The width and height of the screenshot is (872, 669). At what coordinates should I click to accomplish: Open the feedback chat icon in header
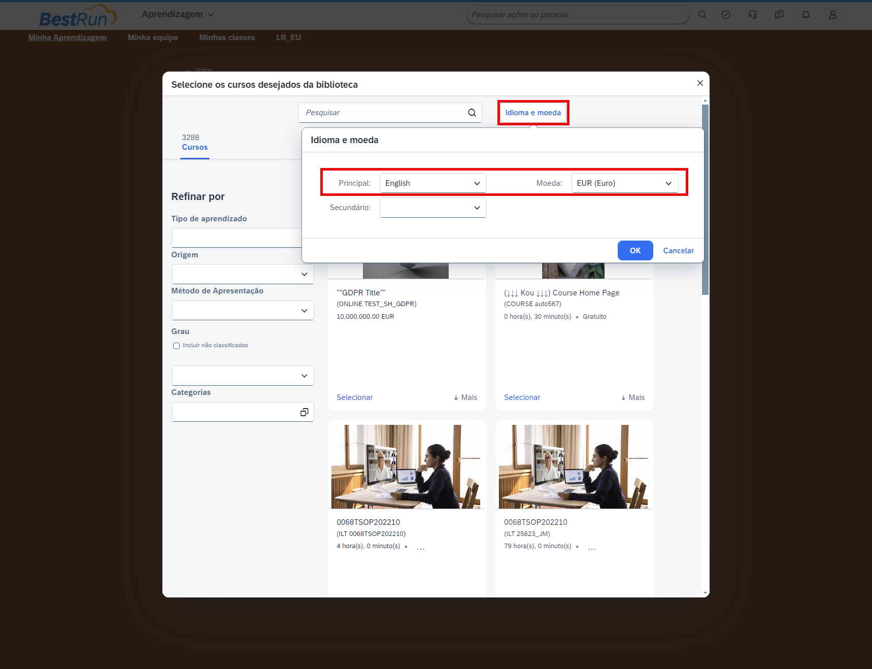click(x=779, y=15)
